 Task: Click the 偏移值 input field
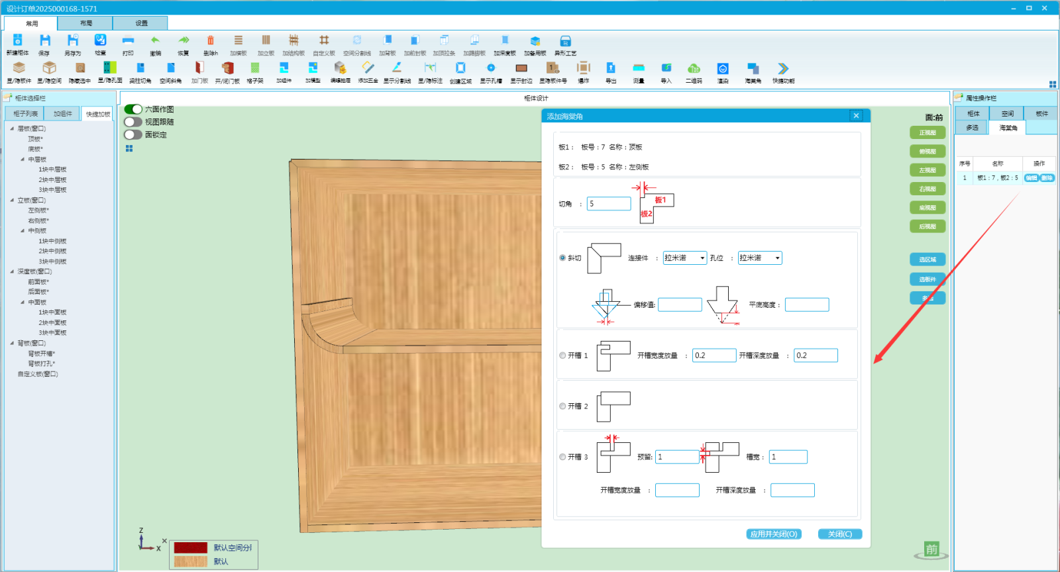680,305
